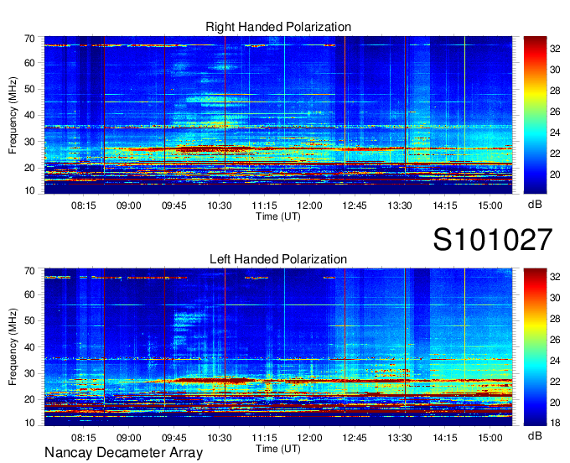Click 12:45 tick label on bottom plot

pos(355,438)
